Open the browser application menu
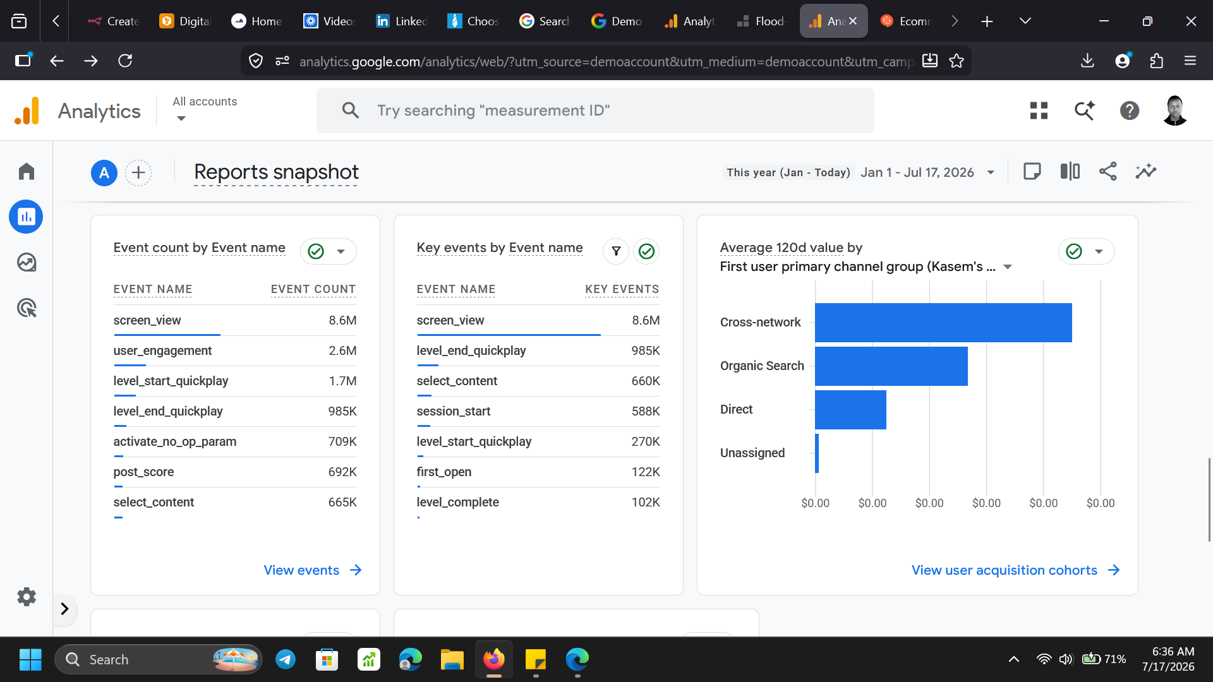The image size is (1213, 682). [x=1190, y=61]
